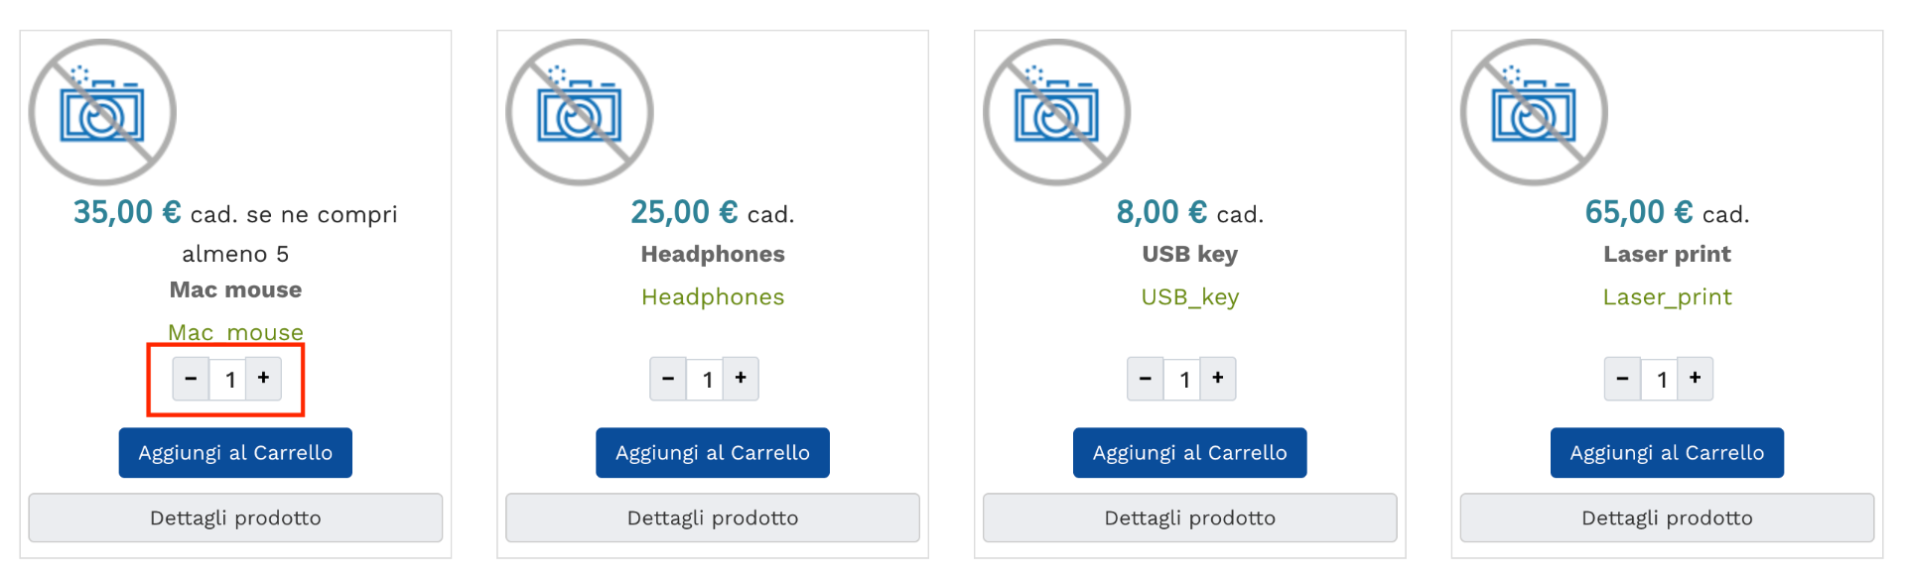
Task: Click the Mac mouse placeholder image
Action: pos(102,112)
